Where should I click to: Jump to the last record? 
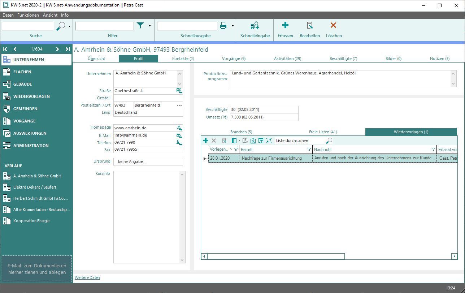click(68, 49)
